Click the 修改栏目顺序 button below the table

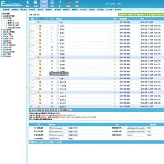pyautogui.click(x=36, y=110)
